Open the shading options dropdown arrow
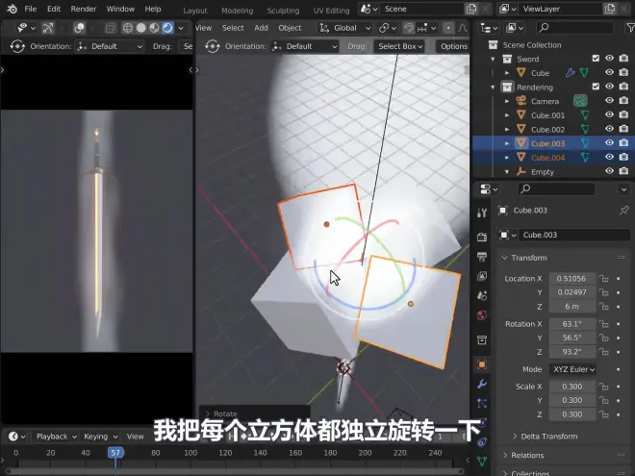This screenshot has width=635, height=476. [x=181, y=28]
